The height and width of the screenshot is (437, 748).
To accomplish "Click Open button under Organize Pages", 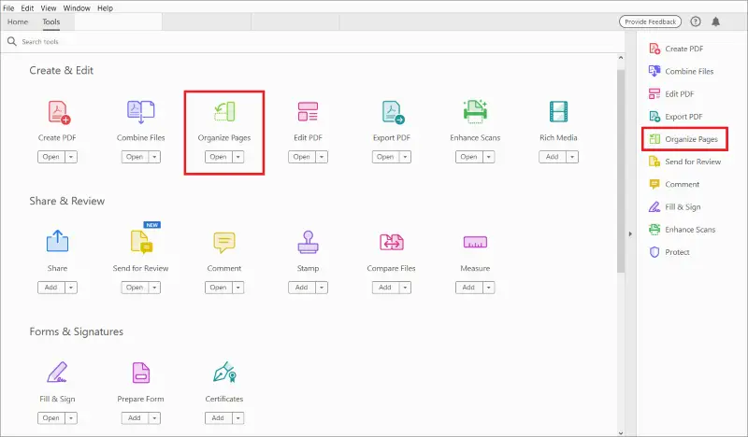I will (219, 157).
